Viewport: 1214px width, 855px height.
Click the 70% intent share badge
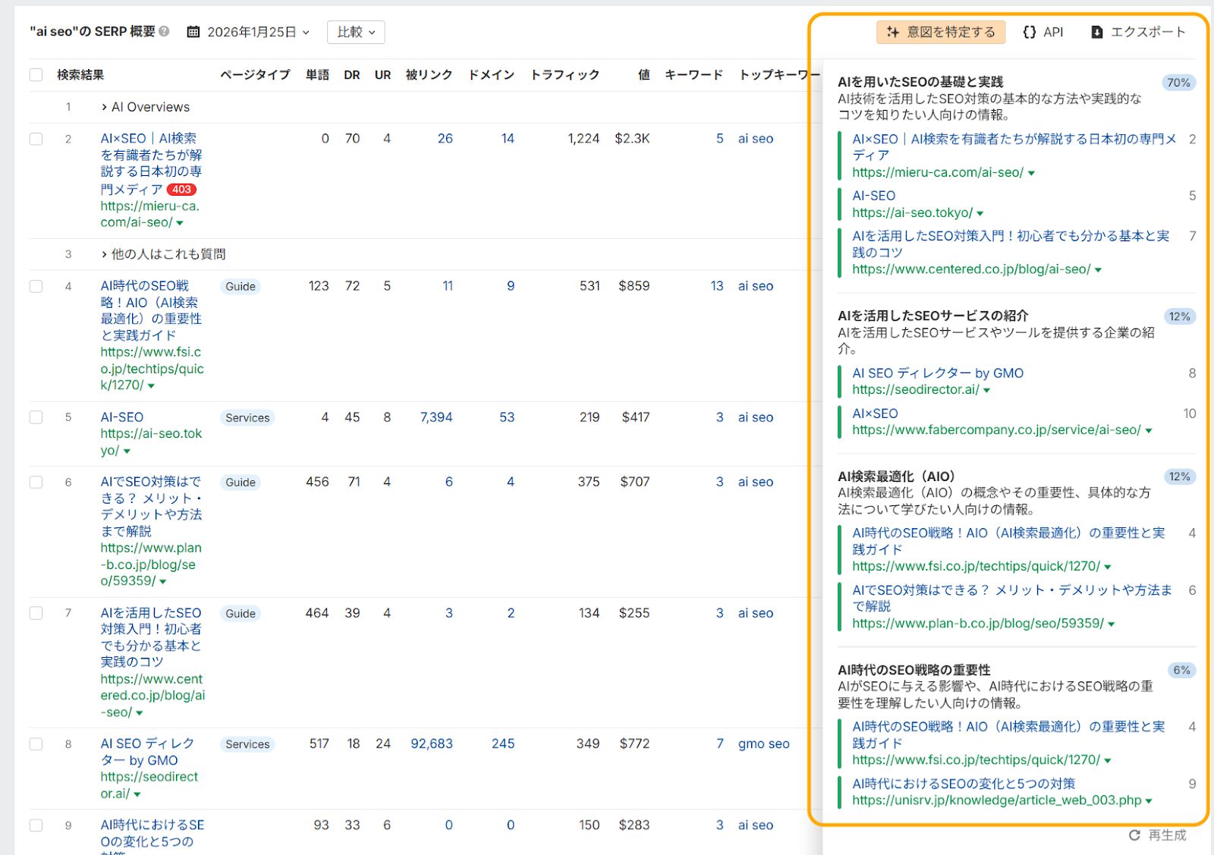(x=1178, y=83)
